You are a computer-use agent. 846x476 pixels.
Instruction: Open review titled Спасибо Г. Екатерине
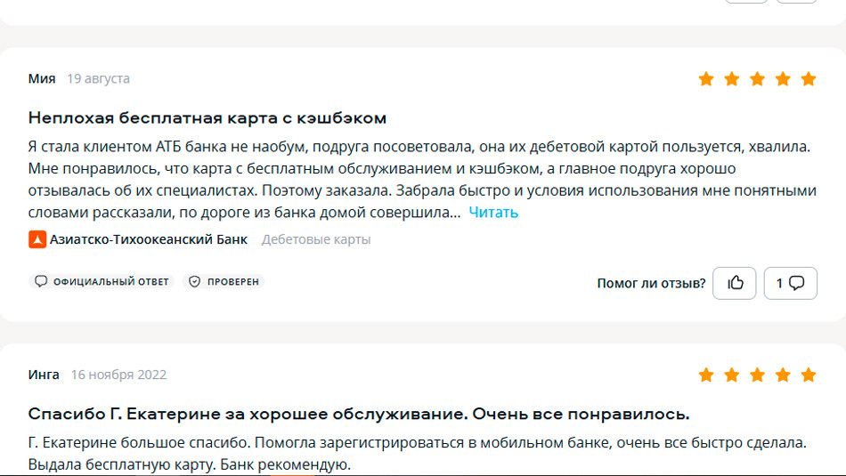click(359, 414)
